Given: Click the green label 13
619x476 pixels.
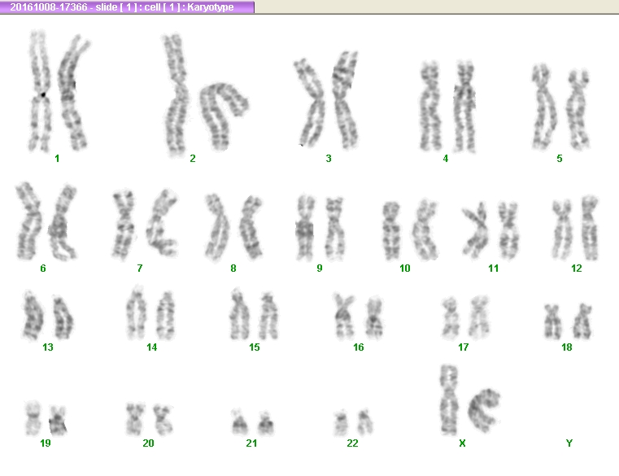Looking at the screenshot, I should (x=48, y=347).
